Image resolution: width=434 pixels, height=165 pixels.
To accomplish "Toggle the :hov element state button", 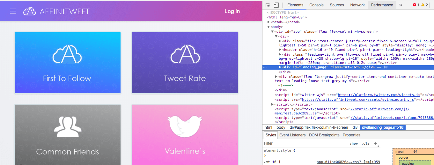I will 354,143.
